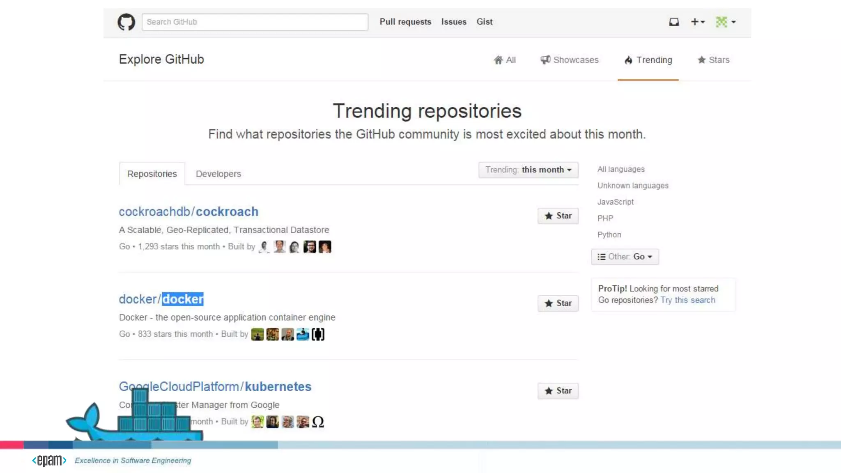
Task: Focus the Search GitHub field
Action: 255,22
